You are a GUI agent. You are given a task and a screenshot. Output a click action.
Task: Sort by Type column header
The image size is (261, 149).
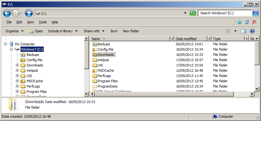click(x=228, y=39)
